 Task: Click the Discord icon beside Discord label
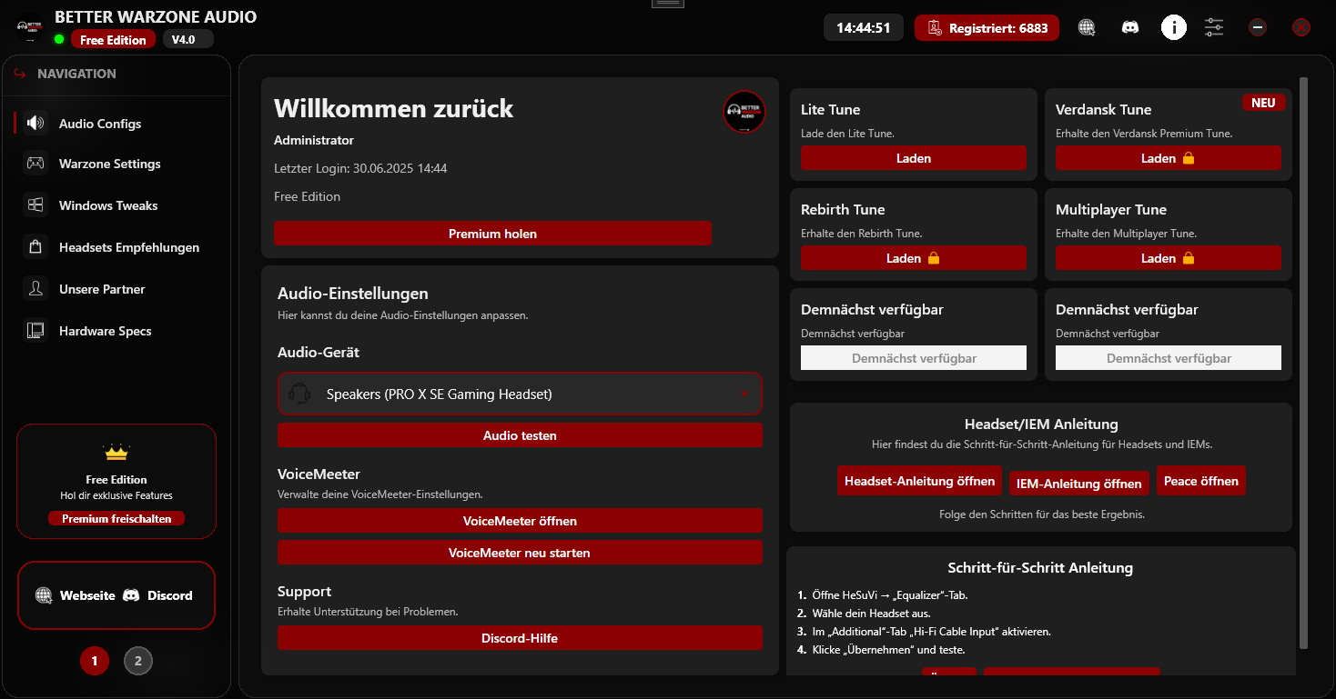click(131, 595)
